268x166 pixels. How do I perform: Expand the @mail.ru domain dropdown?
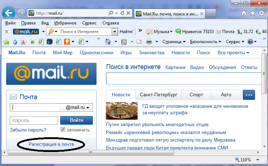coord(77,107)
